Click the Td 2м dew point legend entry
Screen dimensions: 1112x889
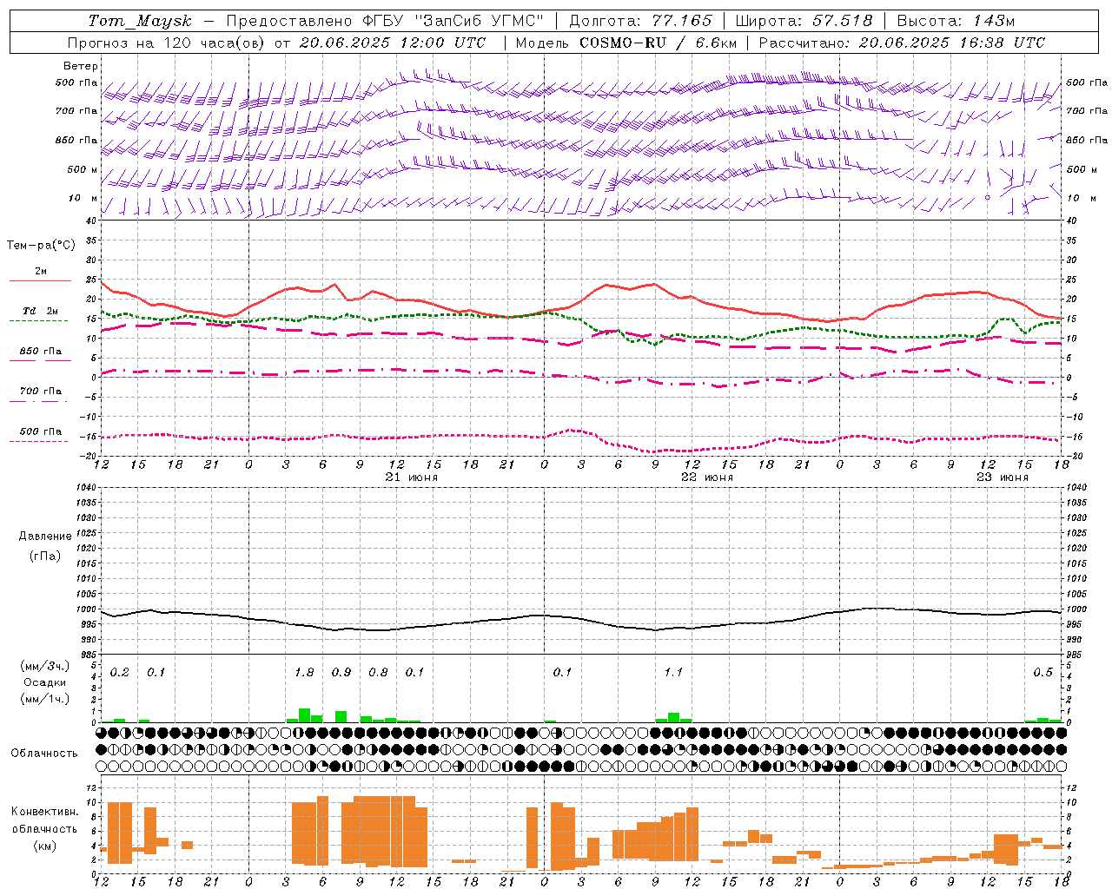41,311
